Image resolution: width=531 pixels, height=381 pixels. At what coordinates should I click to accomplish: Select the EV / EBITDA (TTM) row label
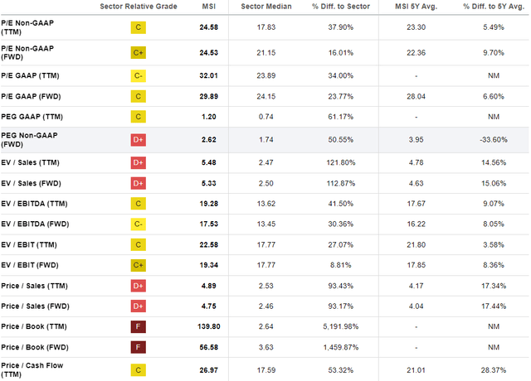(x=34, y=204)
